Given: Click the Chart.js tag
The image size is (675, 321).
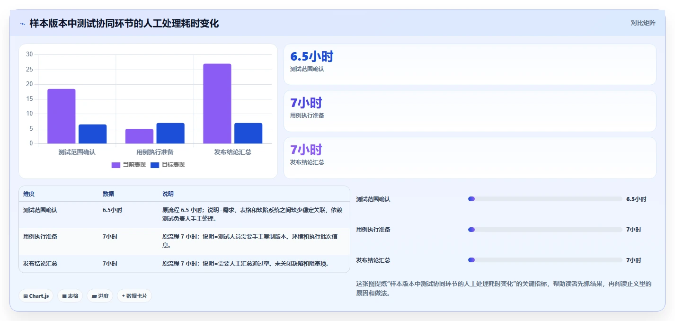Looking at the screenshot, I should tap(36, 296).
